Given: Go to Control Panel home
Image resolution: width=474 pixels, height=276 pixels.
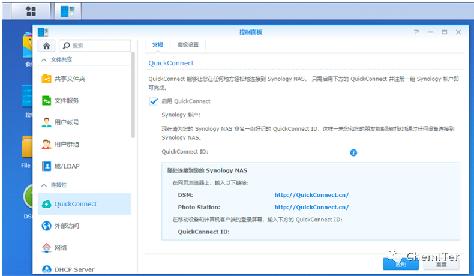Looking at the screenshot, I should coord(47,46).
